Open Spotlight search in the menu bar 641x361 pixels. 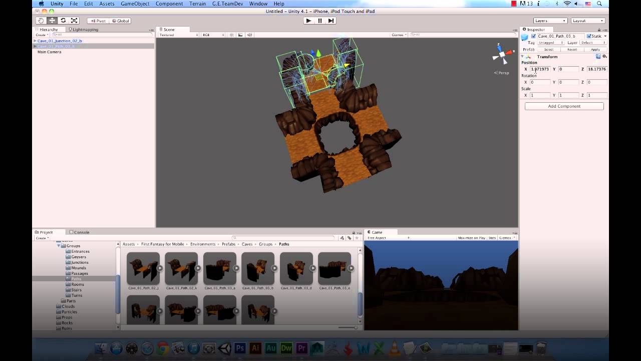[x=599, y=4]
